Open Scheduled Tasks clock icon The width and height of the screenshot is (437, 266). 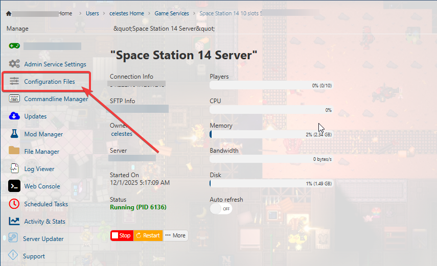pyautogui.click(x=14, y=204)
